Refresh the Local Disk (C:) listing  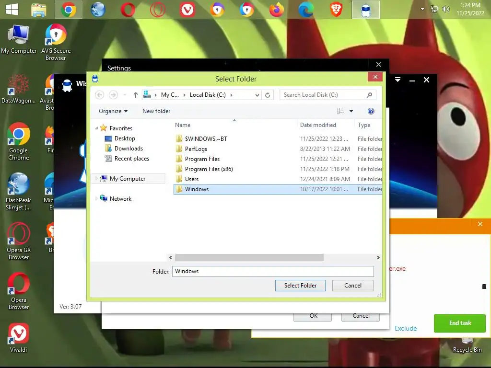[x=268, y=95]
